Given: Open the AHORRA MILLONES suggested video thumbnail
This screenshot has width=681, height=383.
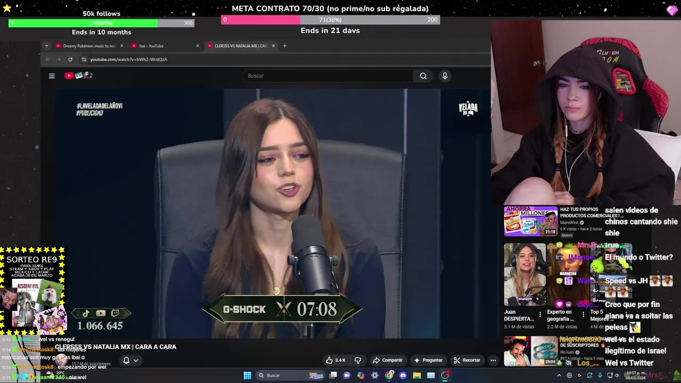Looking at the screenshot, I should coord(530,221).
